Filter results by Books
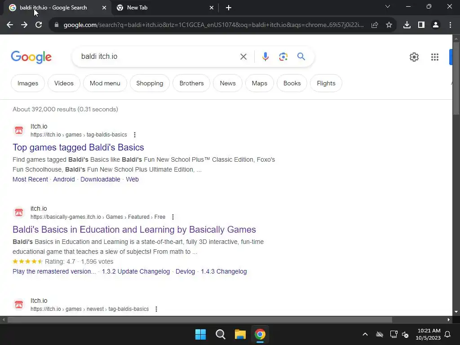The image size is (460, 345). click(292, 83)
